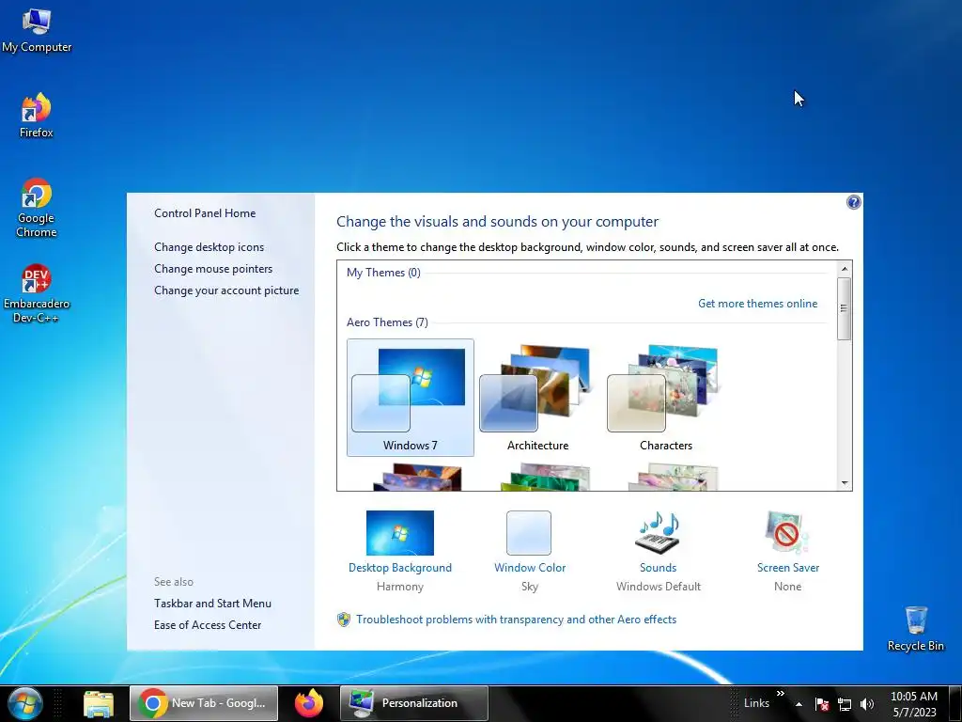Select the Google Chrome desktop shortcut
This screenshot has width=962, height=722.
[x=37, y=208]
